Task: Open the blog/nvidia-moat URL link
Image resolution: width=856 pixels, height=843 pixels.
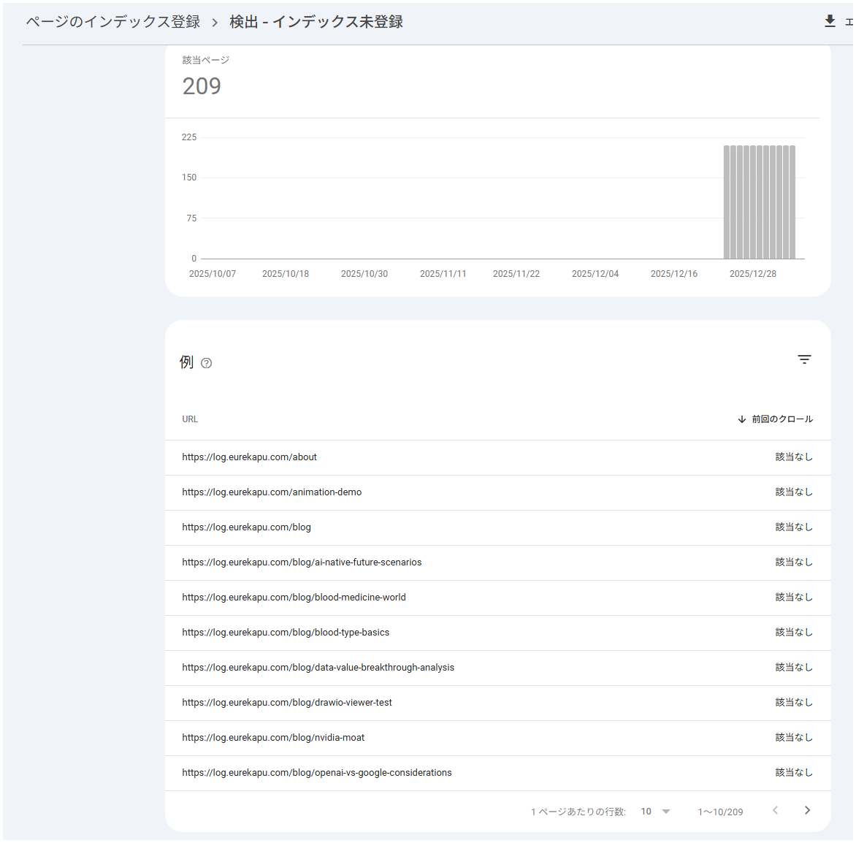Action: pyautogui.click(x=272, y=737)
